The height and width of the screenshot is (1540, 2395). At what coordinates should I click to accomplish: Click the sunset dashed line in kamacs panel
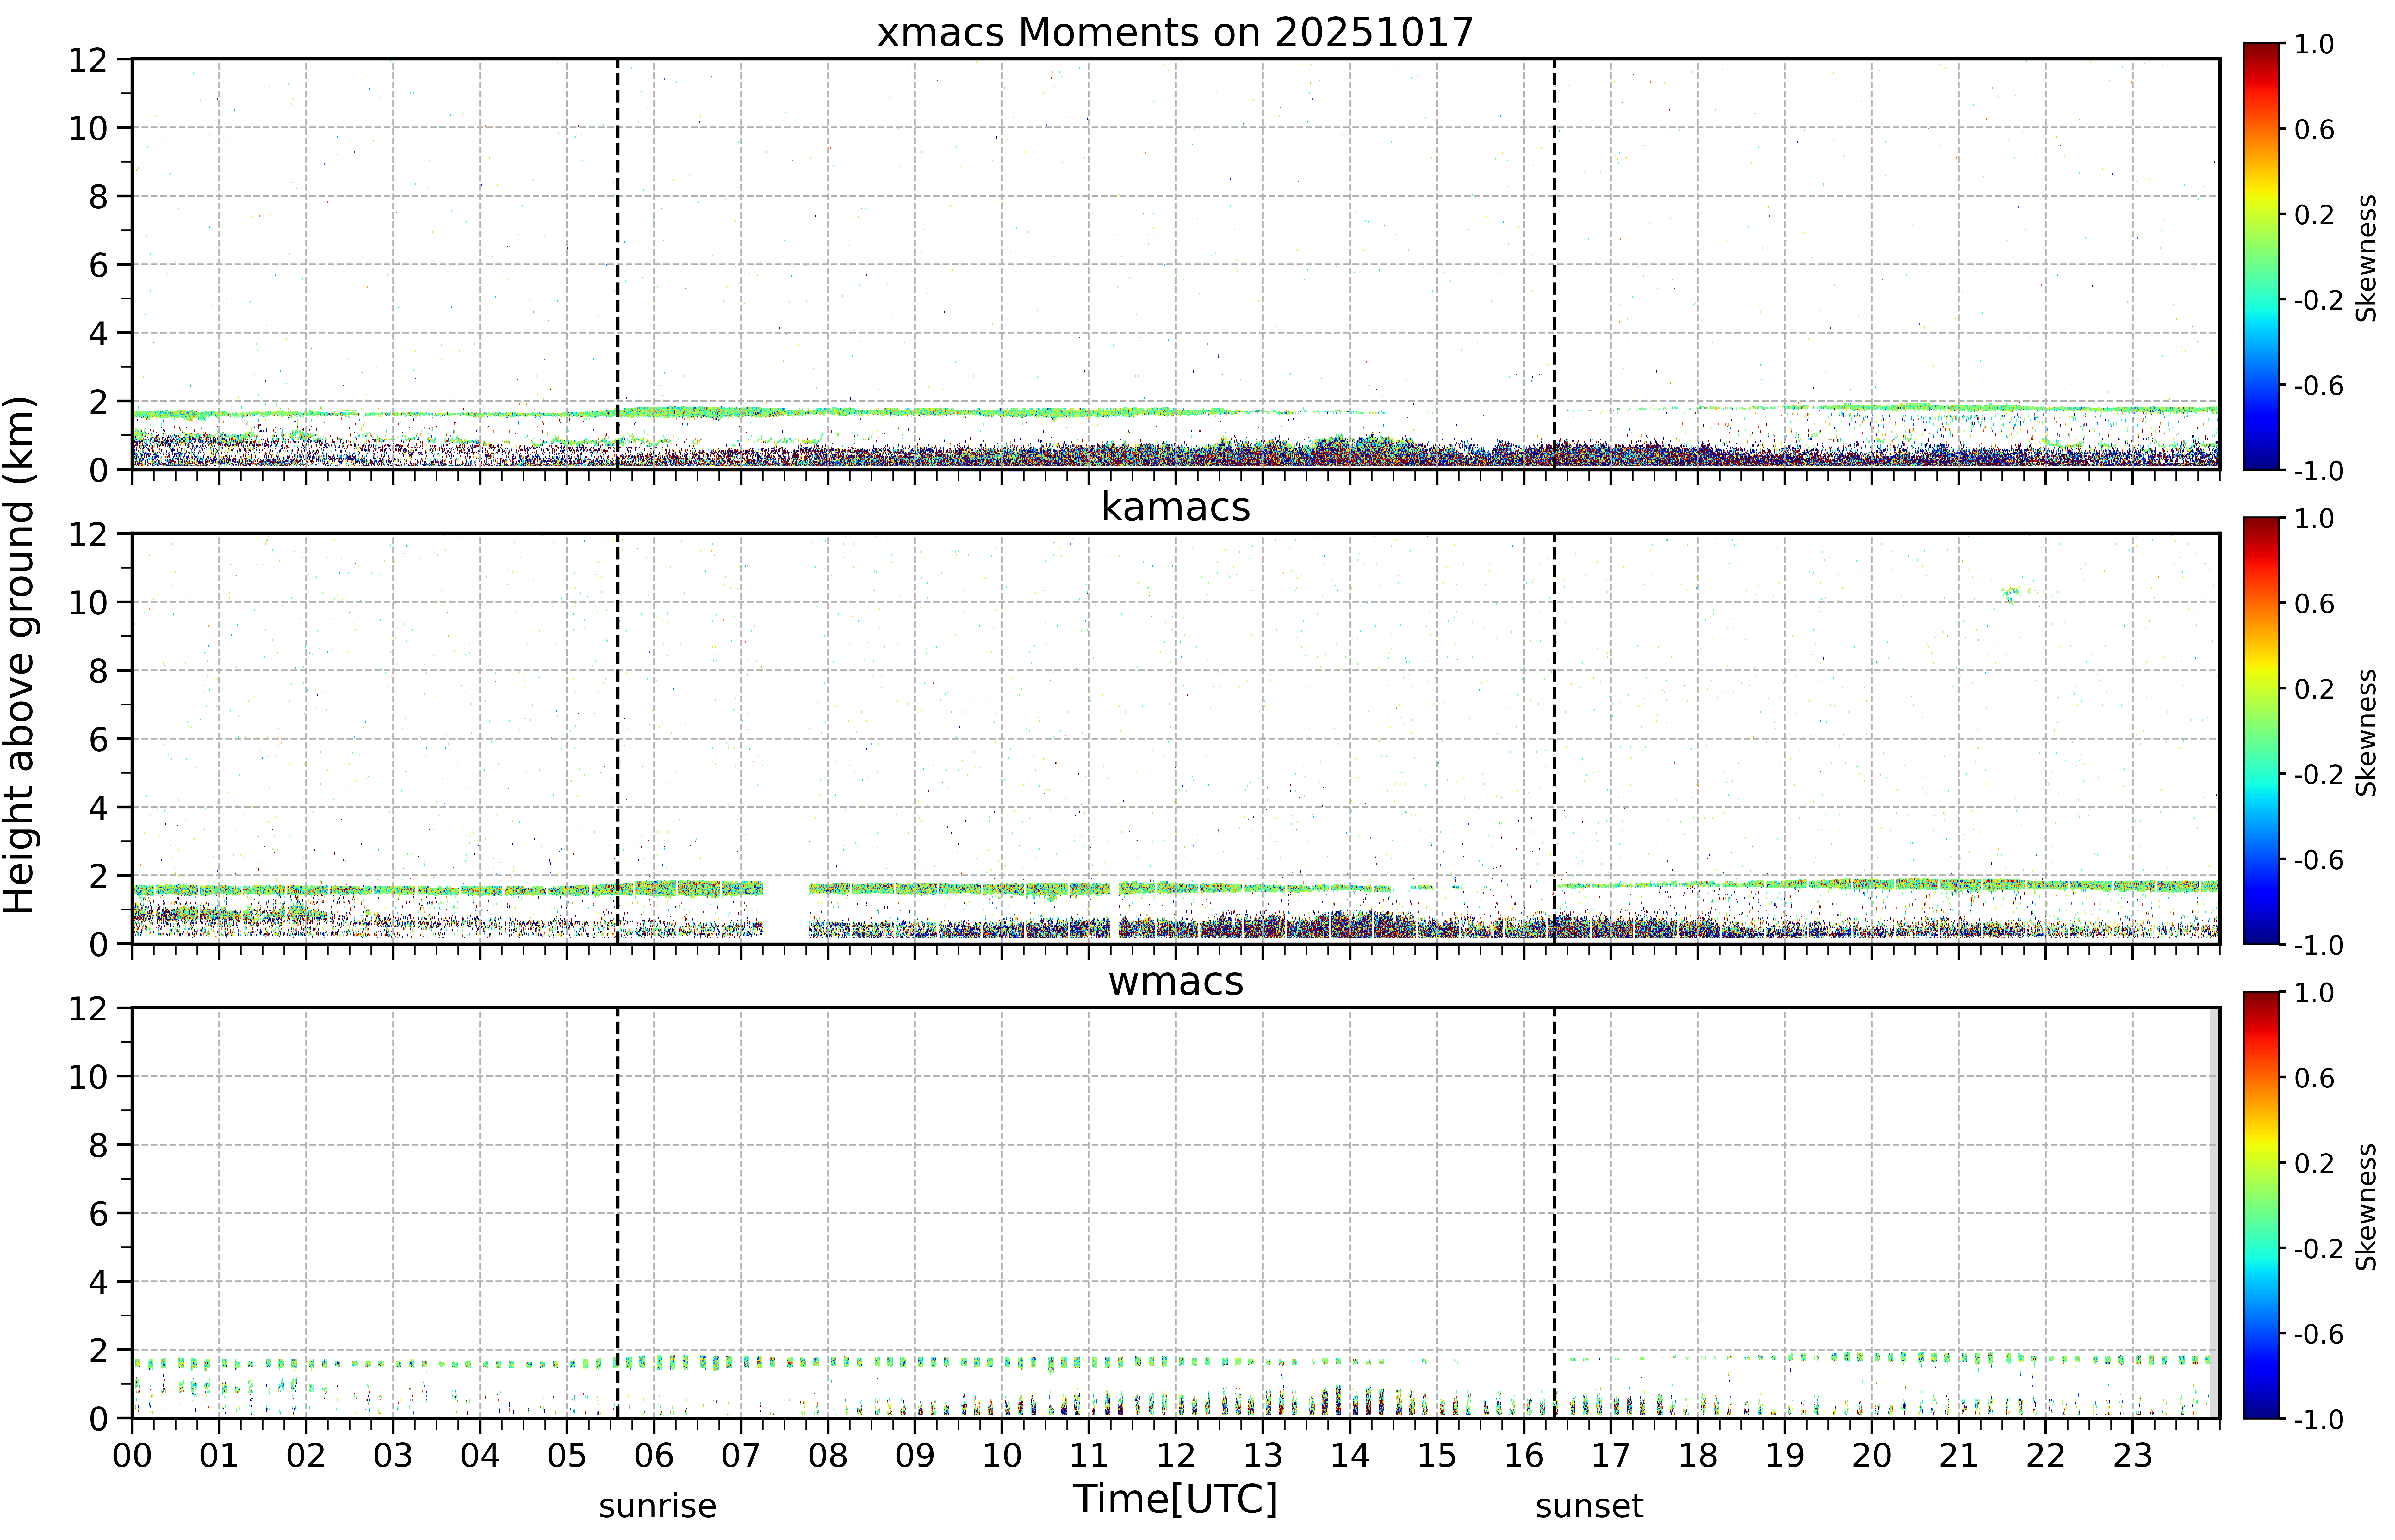1554,738
